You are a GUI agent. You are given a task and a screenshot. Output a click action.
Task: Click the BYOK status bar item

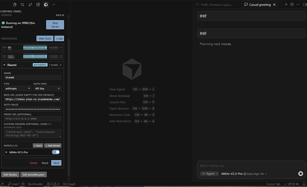click(291, 184)
